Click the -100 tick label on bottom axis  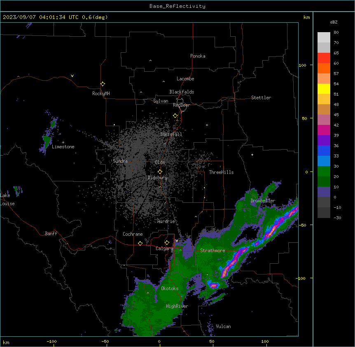(x=51, y=341)
